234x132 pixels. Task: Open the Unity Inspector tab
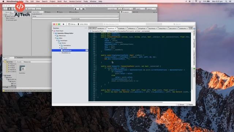pyautogui.click(x=126, y=12)
